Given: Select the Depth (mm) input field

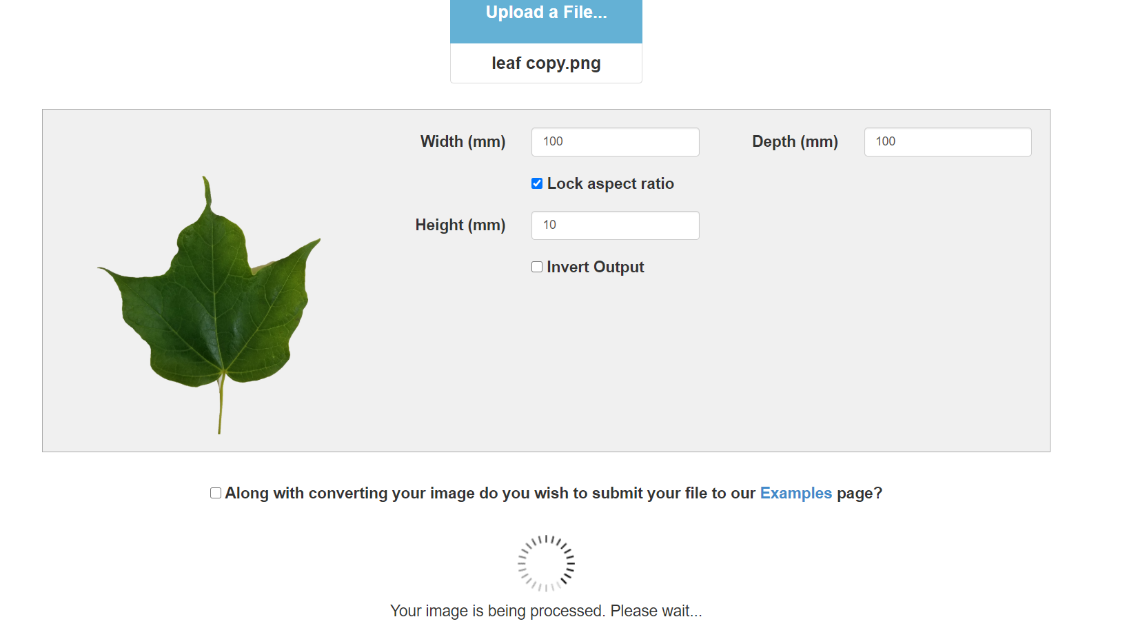Looking at the screenshot, I should click(947, 142).
